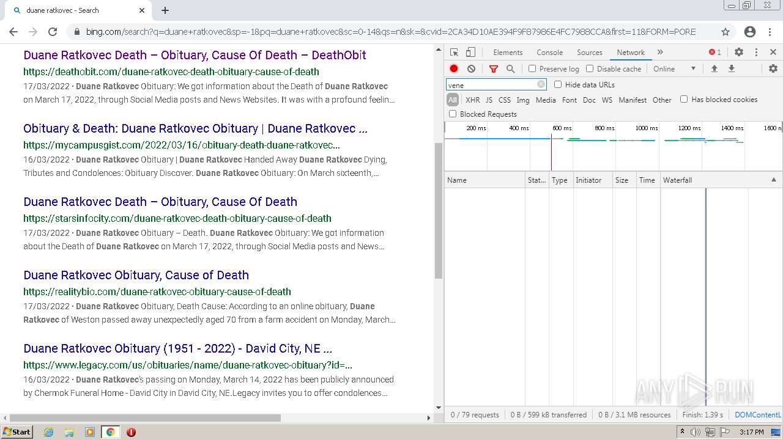Click the export HAR download arrow

[731, 69]
